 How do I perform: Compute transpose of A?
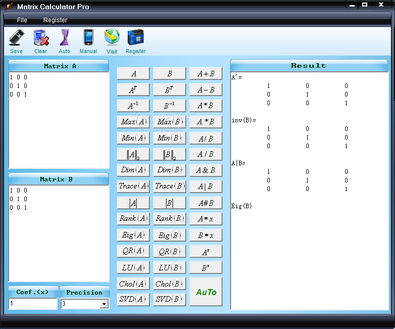coord(133,89)
